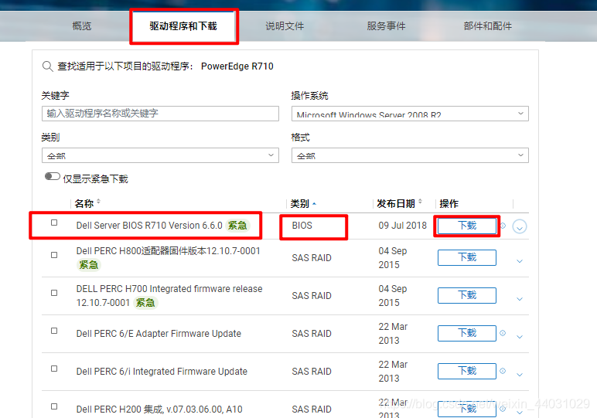This screenshot has height=418, width=597.
Task: Switch to the 概览 tab
Action: point(82,26)
